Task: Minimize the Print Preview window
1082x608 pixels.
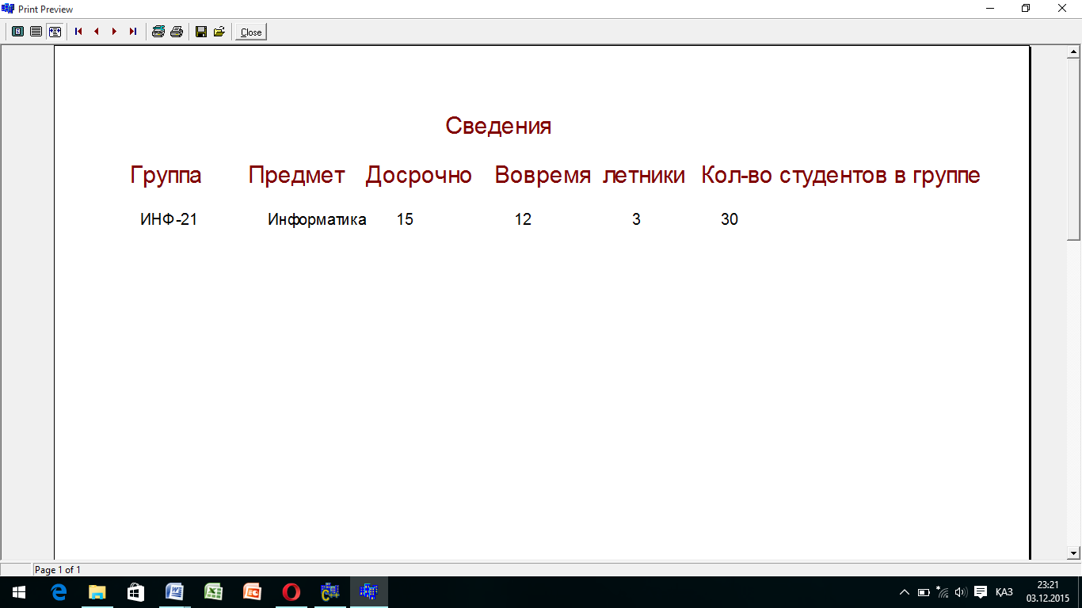Action: point(990,9)
